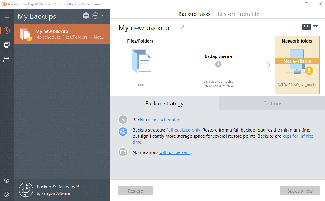Click the 'kept for infinite time' link
The height and width of the screenshot is (201, 325).
298,136
